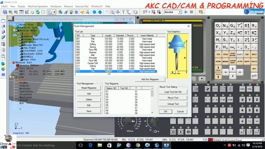Toggle the Z axis button on panel
The width and height of the screenshot is (265, 149).
click(257, 100)
